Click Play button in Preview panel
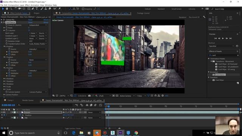The height and width of the screenshot is (136, 242). pyautogui.click(x=223, y=39)
